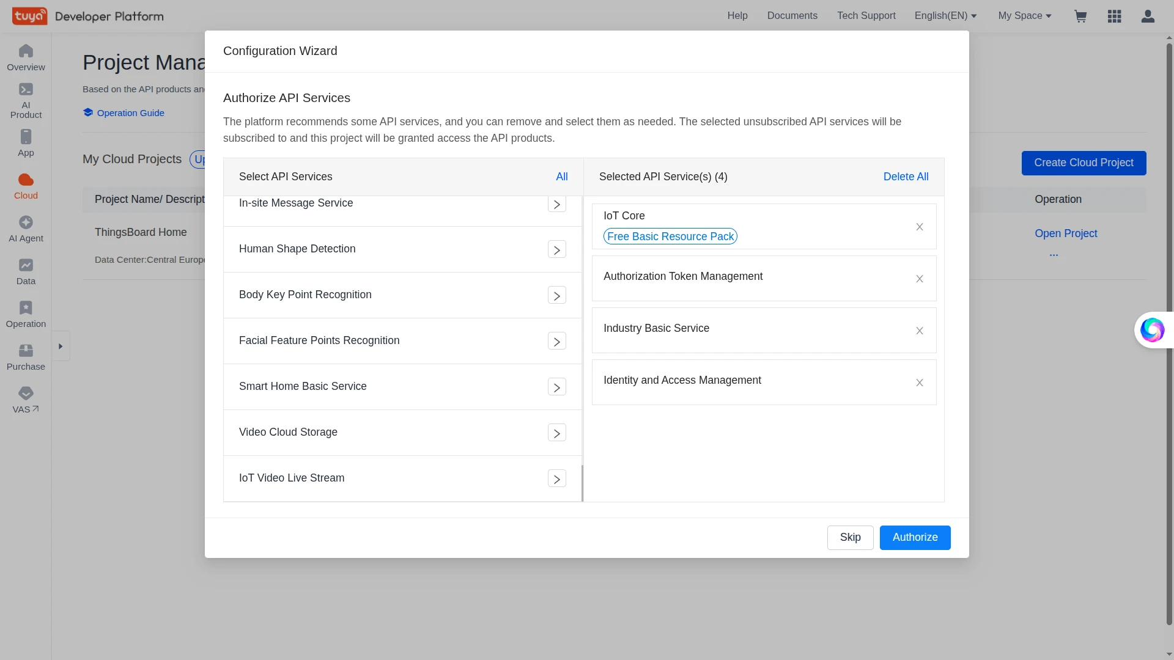Click the Authorize button

[x=915, y=538]
